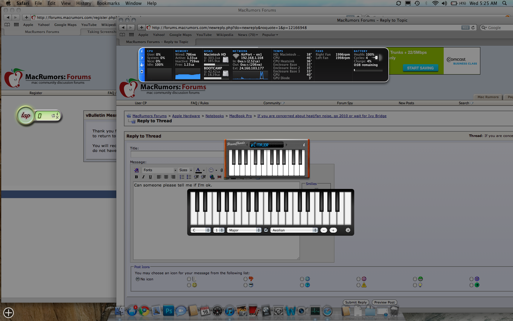513x321 pixels.
Task: Click the New Posts navbar item
Action: click(x=406, y=103)
